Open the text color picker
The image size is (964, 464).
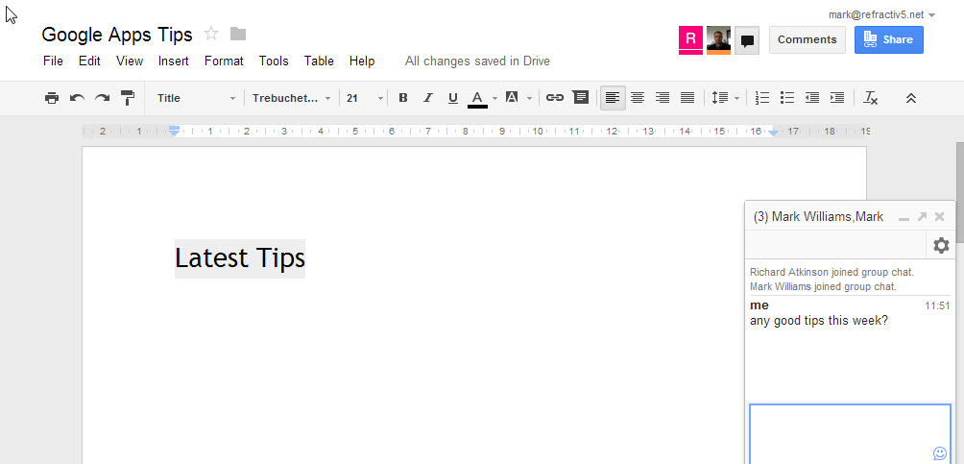pos(477,98)
